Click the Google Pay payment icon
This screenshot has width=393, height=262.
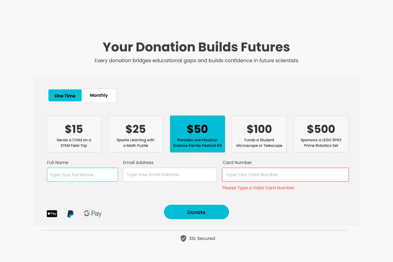point(92,213)
